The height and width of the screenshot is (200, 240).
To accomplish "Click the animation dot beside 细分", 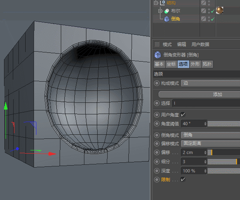I will [x=157, y=162].
